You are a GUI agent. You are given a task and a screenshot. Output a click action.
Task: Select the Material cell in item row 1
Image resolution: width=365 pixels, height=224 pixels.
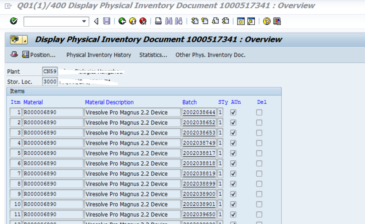(53, 112)
